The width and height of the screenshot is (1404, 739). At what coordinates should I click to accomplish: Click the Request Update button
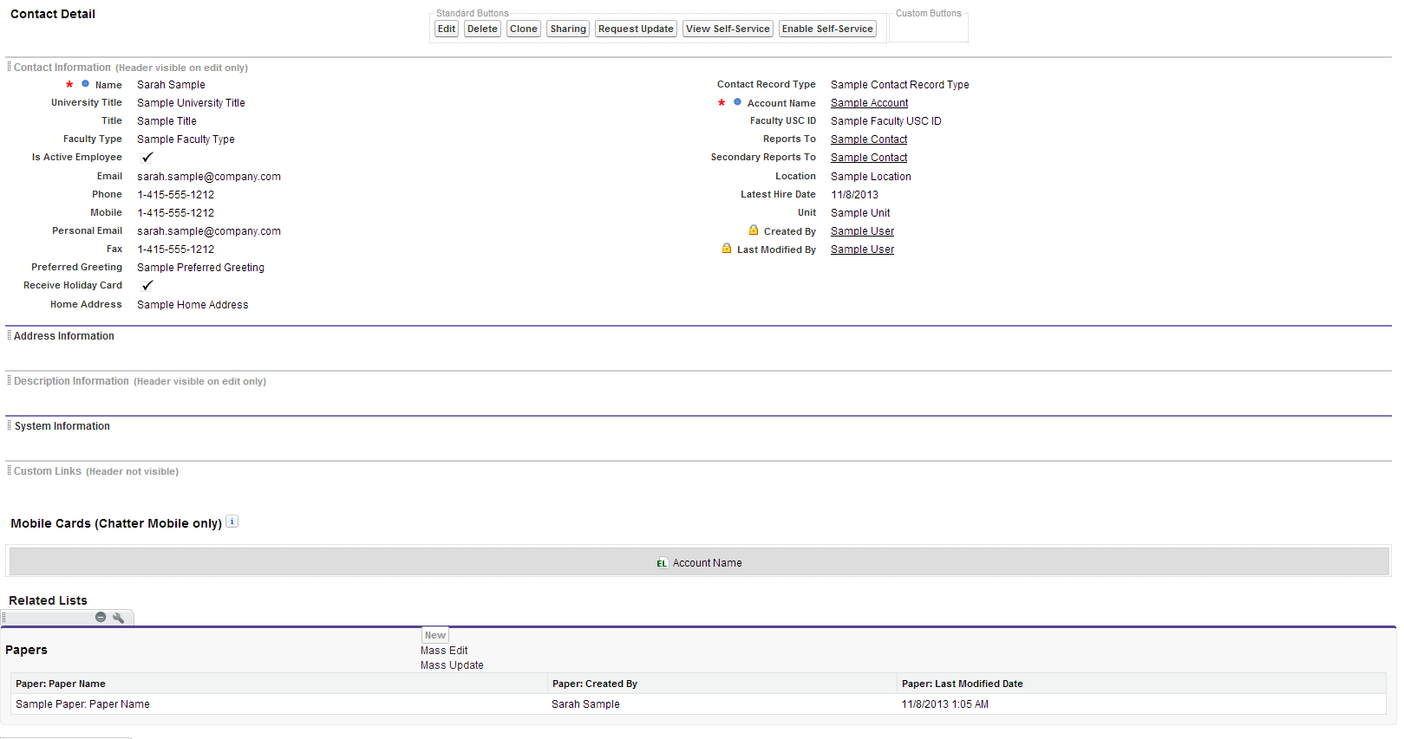(636, 29)
